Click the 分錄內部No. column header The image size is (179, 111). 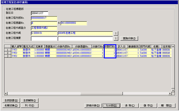tap(64, 46)
